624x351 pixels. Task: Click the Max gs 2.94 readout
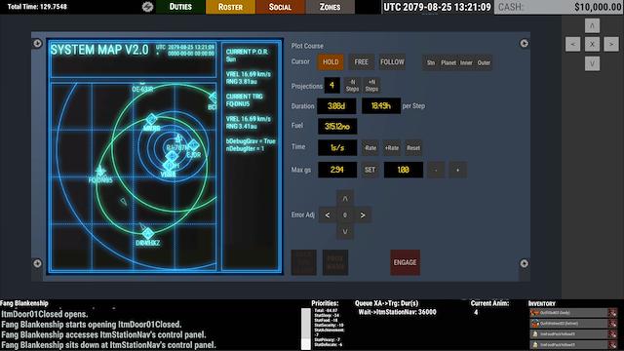(x=337, y=170)
